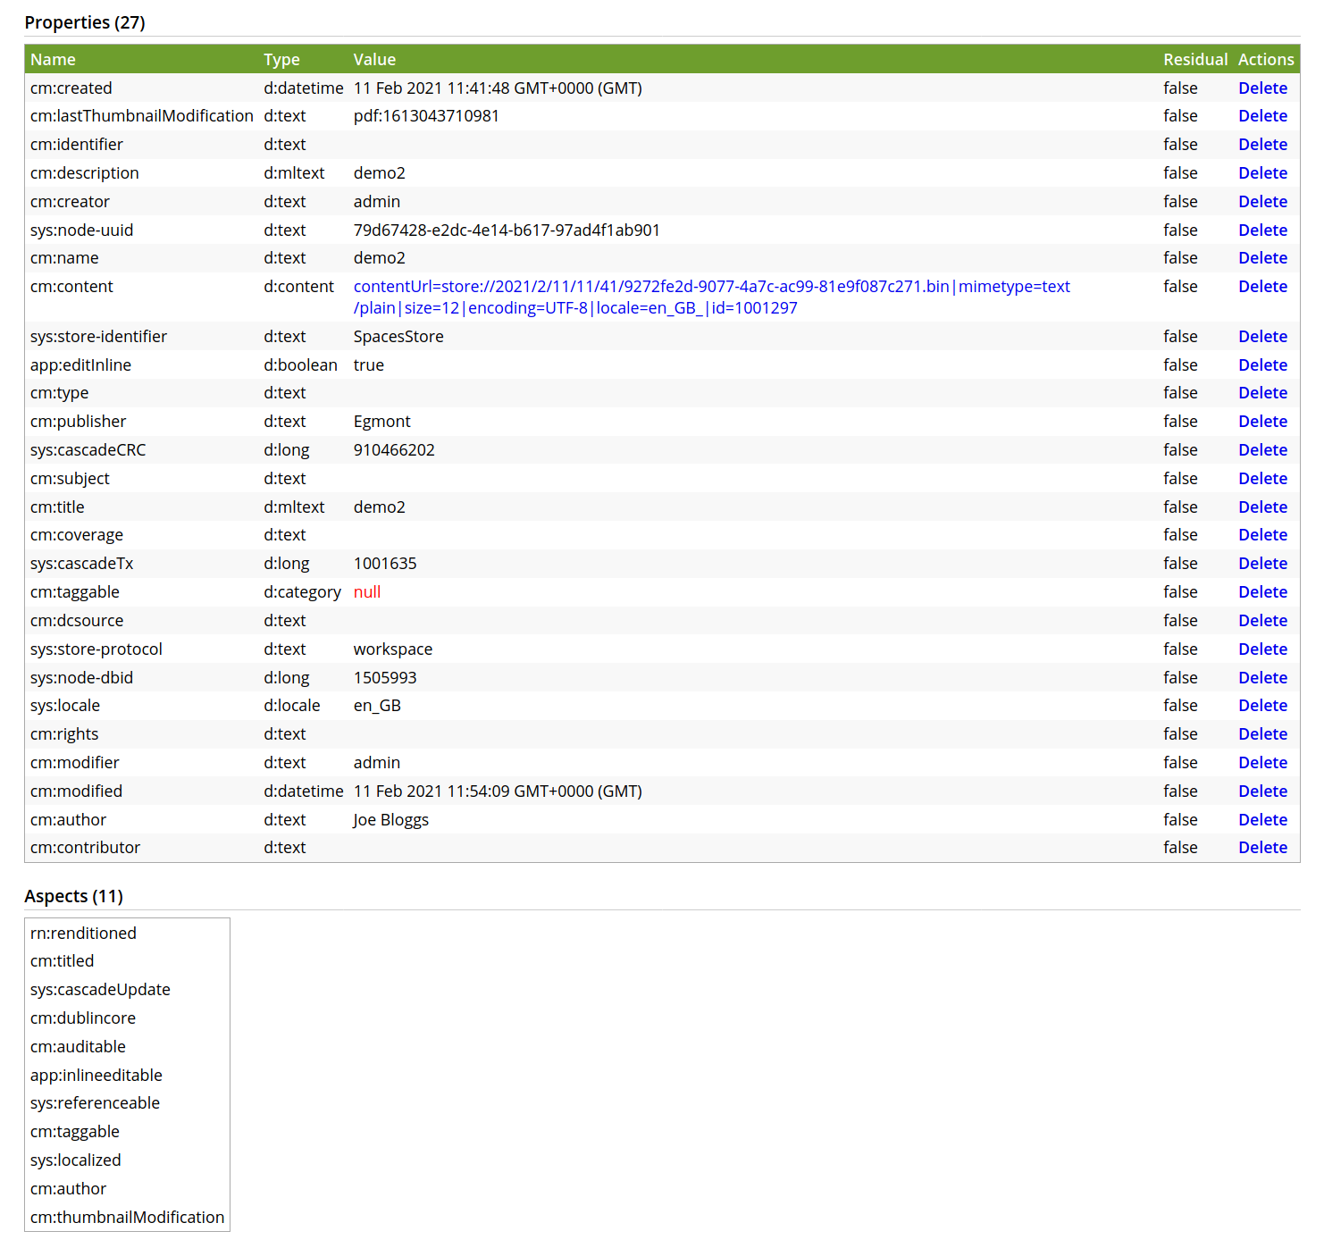Select the cm:thumbnailModification aspect

click(126, 1217)
